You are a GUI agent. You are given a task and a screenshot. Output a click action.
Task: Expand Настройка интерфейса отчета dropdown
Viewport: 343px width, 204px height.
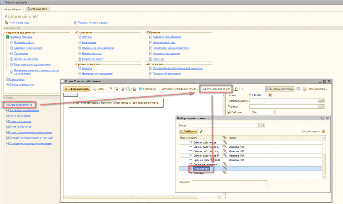click(180, 89)
